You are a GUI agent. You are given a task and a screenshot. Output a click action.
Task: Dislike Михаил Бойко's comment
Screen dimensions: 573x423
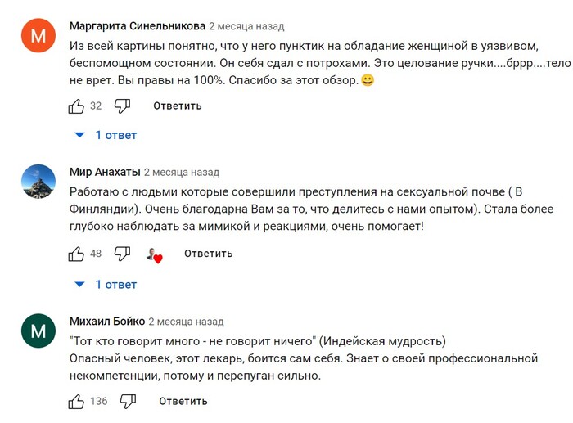(128, 402)
